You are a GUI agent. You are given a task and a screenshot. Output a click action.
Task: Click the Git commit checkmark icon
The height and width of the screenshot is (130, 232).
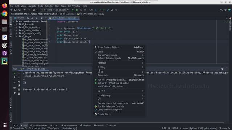(x=100, y=10)
